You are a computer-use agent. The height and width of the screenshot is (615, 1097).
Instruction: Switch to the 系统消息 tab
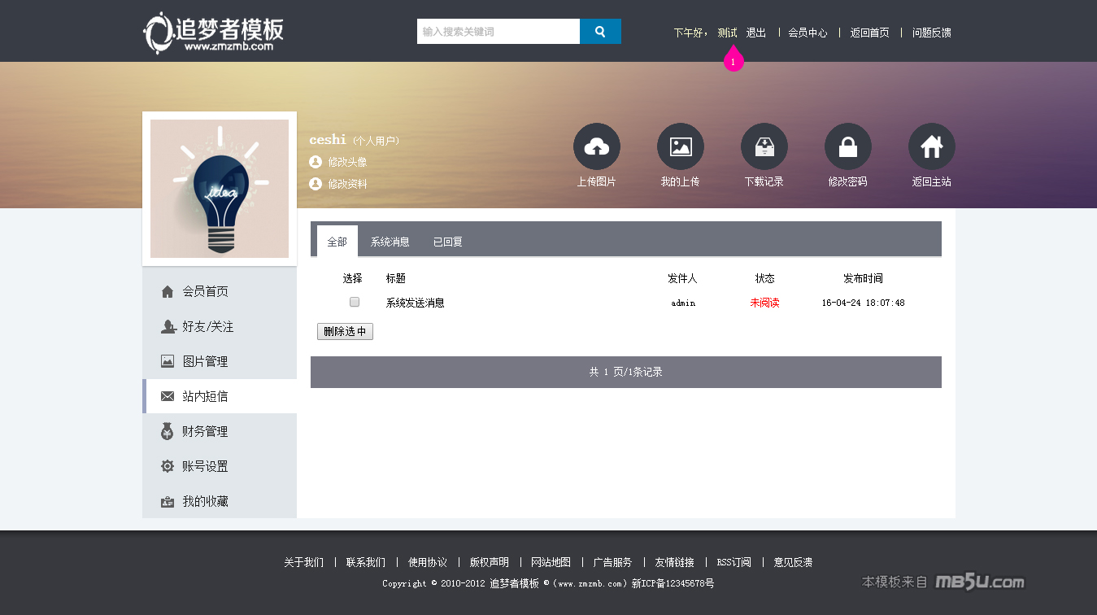tap(390, 242)
